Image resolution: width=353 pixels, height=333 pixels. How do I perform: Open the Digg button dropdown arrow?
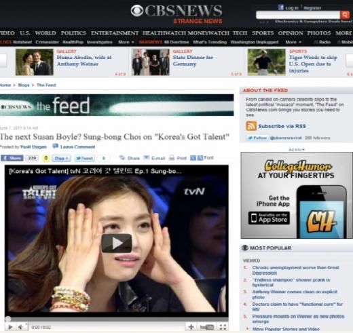[x=67, y=158]
